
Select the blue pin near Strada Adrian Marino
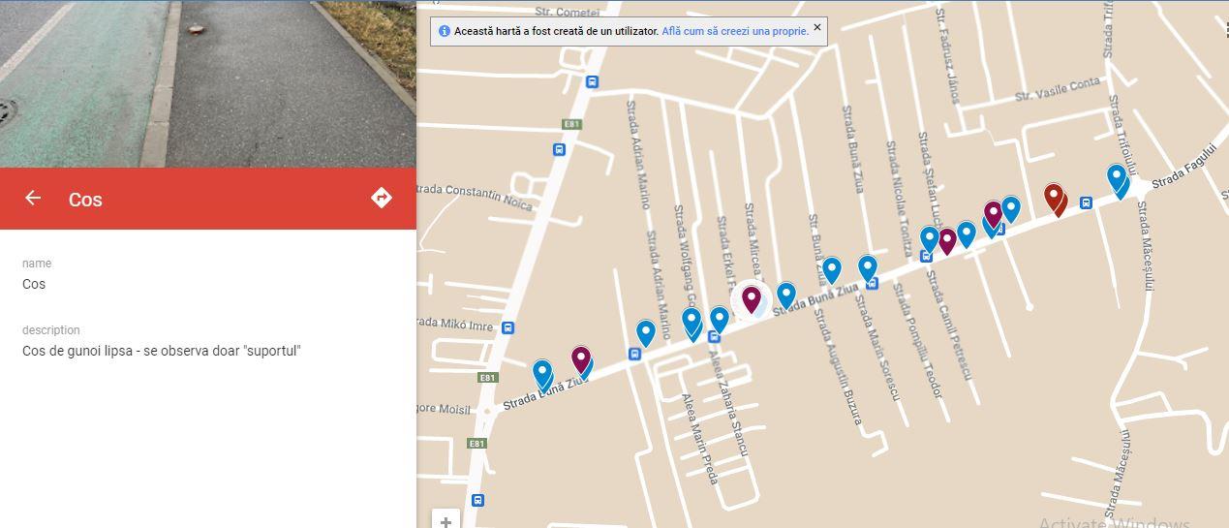tap(646, 333)
